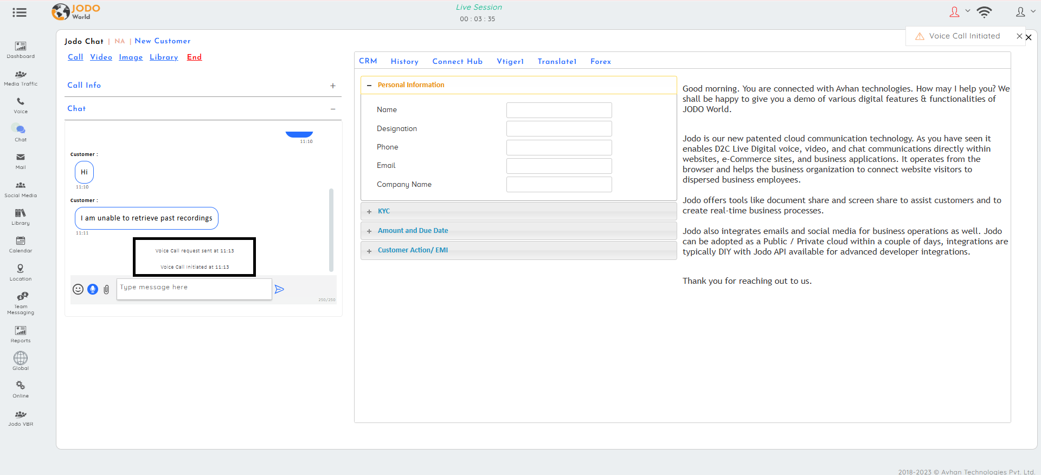Click the blue microphone icon

point(93,289)
